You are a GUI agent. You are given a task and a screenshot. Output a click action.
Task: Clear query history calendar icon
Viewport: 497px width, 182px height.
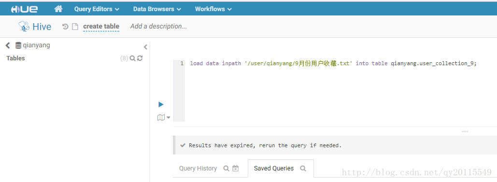pyautogui.click(x=235, y=168)
